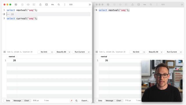The height and width of the screenshot is (105, 186).
Task: Open Run Current dropdown arrow in right window
Action: tap(181, 52)
